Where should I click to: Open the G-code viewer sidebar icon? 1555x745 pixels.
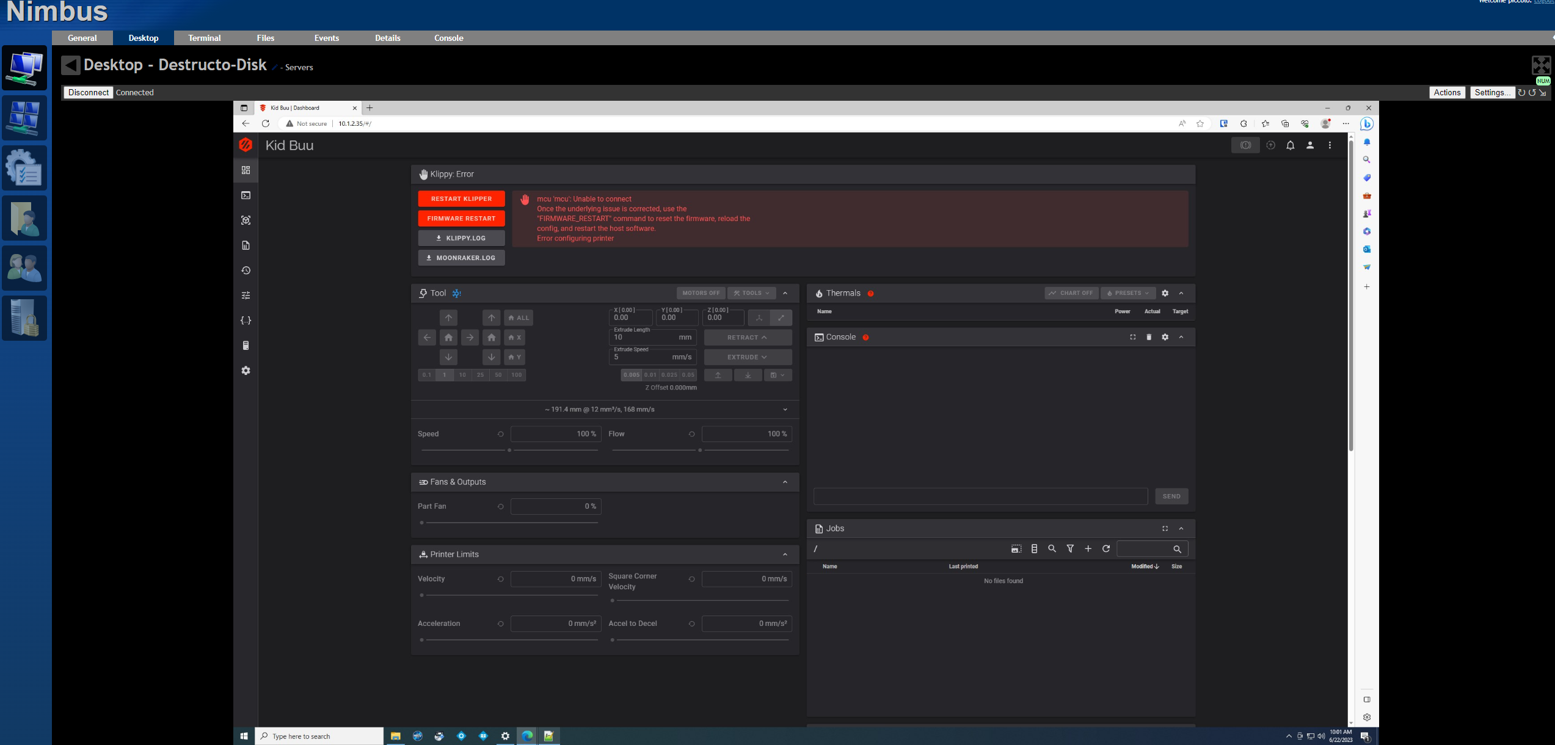pyautogui.click(x=246, y=220)
